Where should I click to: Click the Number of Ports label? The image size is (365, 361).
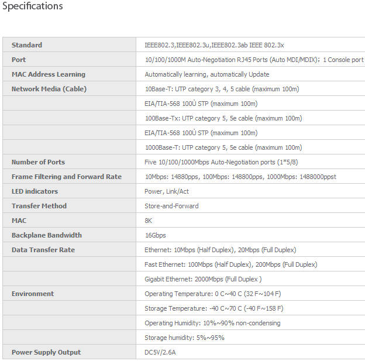38,162
